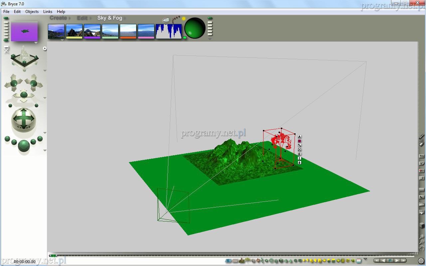Screen dimensions: 426x266
Task: Click the cloud-altitude histogram swatch
Action: [169, 31]
